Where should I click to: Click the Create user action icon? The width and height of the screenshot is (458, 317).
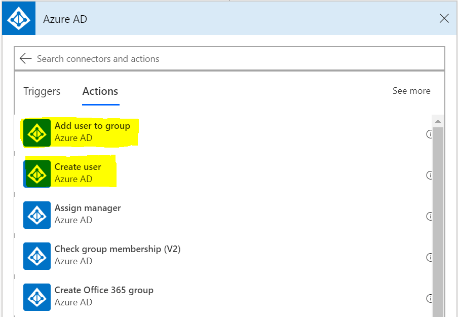pos(37,174)
